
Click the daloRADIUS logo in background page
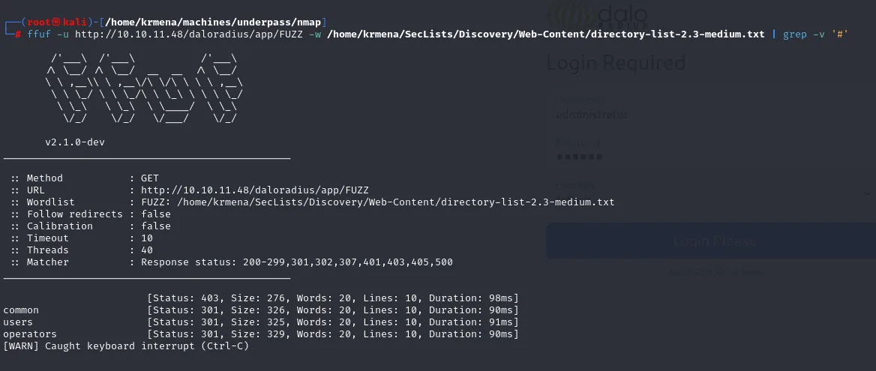pyautogui.click(x=597, y=15)
